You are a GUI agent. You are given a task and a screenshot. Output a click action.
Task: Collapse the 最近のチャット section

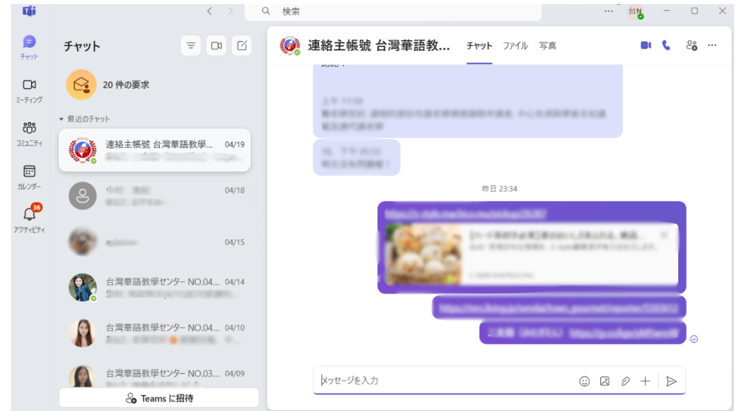click(x=61, y=119)
